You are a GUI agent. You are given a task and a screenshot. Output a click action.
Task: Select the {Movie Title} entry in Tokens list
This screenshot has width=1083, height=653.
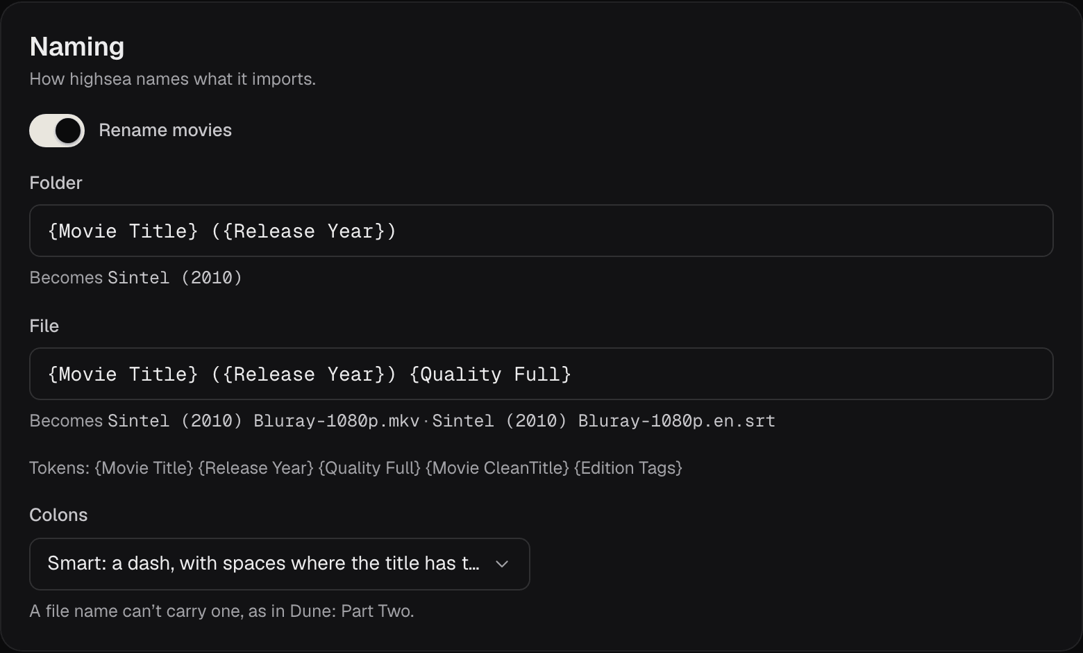click(x=144, y=468)
